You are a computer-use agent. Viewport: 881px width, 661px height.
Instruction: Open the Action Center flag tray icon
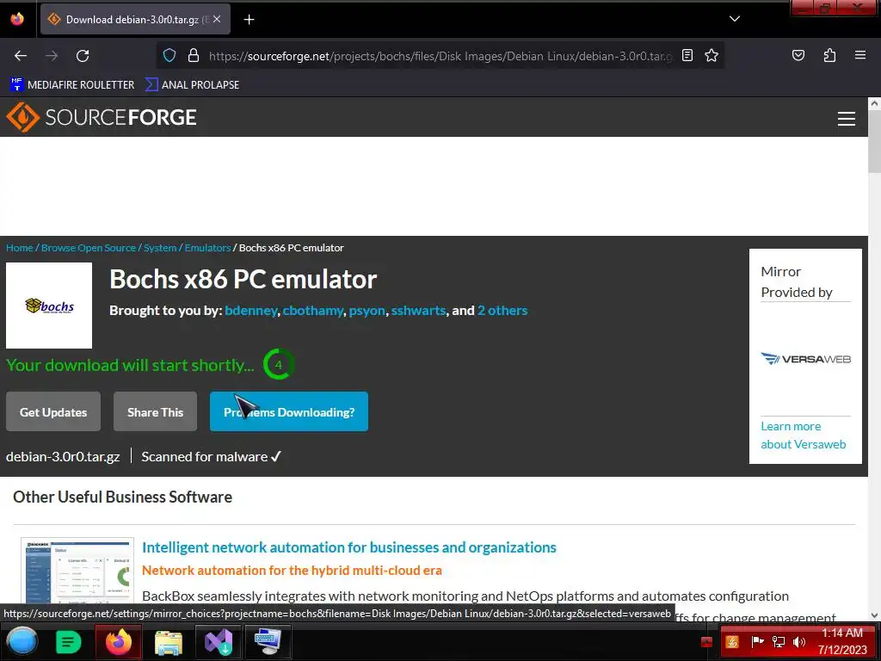pyautogui.click(x=757, y=641)
